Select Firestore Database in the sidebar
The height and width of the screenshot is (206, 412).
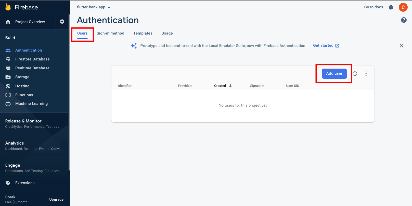(x=32, y=59)
